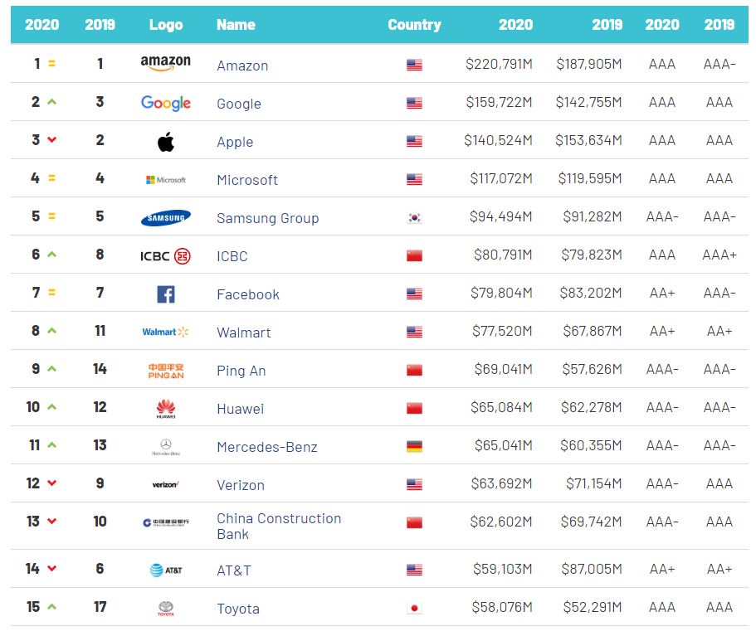
Task: Click the Facebook logo icon
Action: [165, 294]
